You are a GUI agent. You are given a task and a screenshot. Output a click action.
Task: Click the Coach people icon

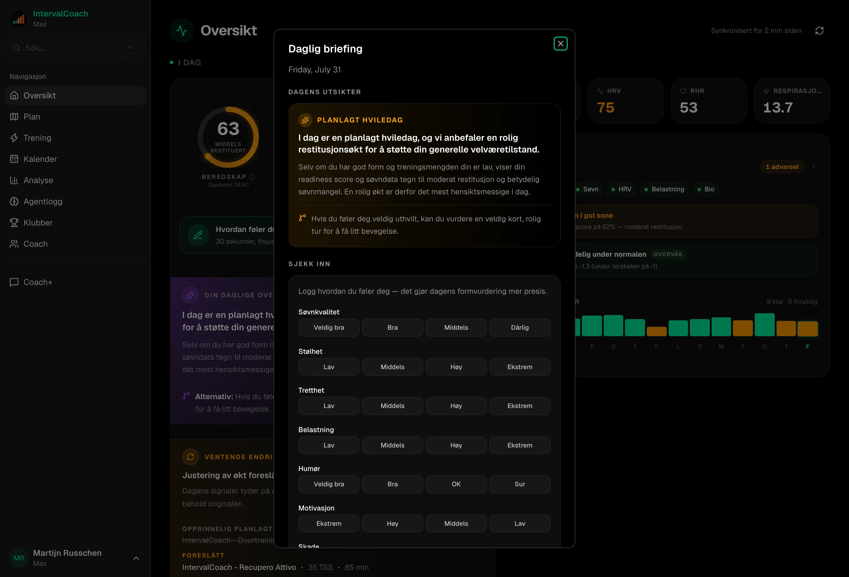click(14, 244)
